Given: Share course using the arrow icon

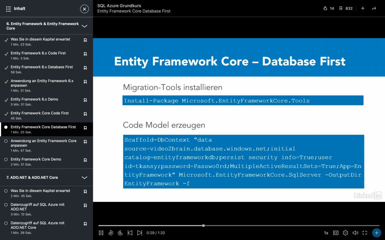Looking at the screenshot, I should (374, 8).
